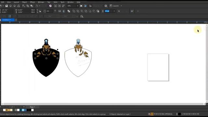Click the Page 1 tab

tap(32, 107)
